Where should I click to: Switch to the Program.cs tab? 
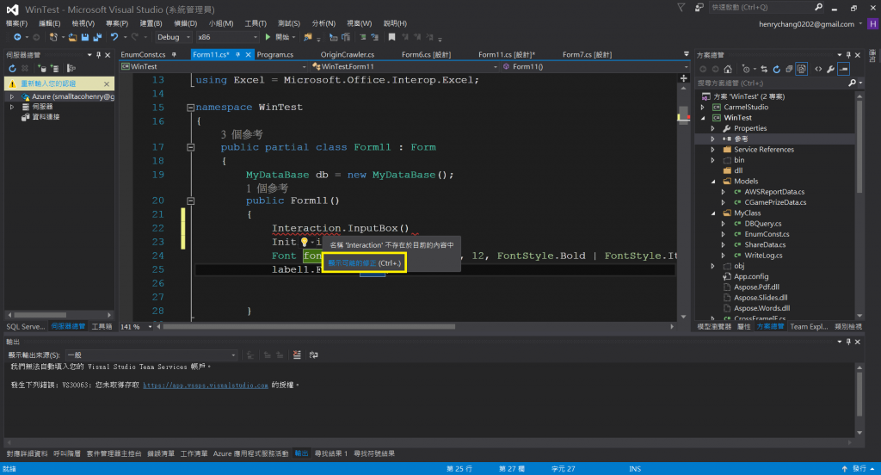point(275,54)
